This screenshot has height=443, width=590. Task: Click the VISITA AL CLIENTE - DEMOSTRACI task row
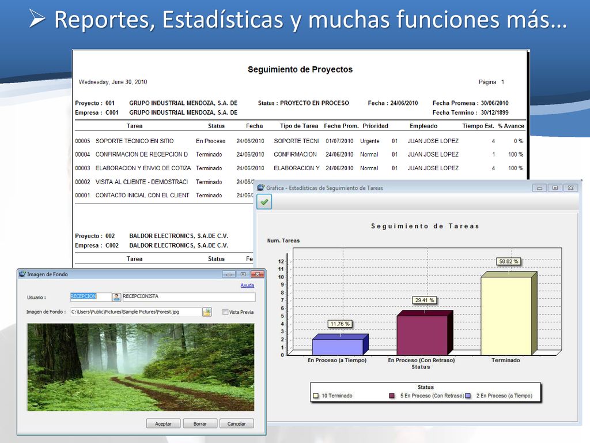click(x=164, y=182)
